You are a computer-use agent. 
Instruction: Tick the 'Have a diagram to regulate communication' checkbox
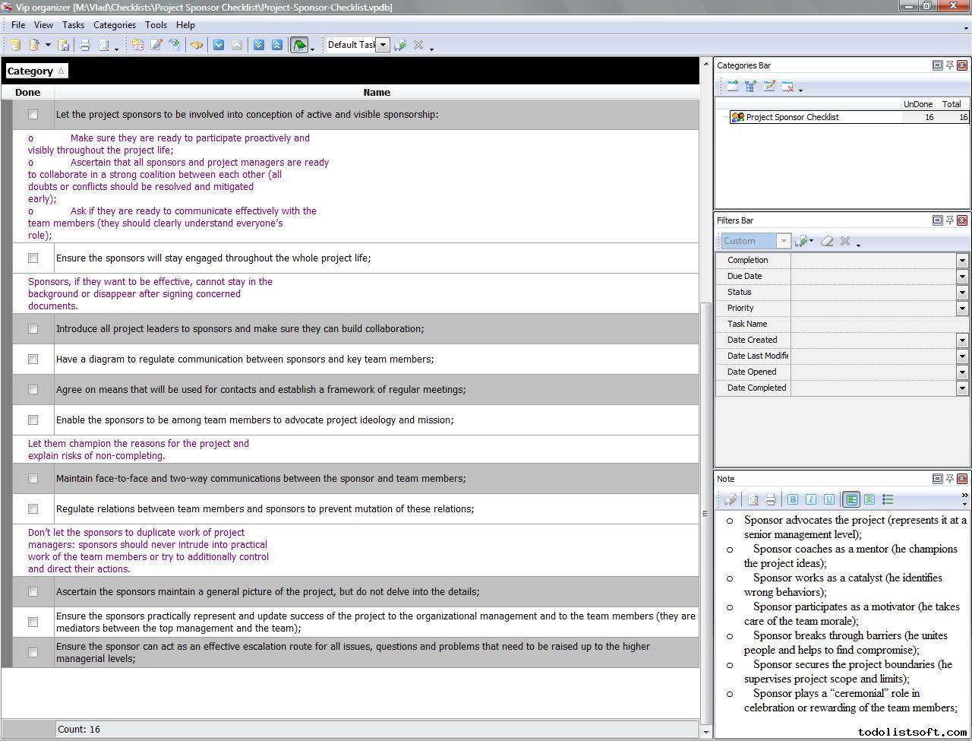(33, 359)
